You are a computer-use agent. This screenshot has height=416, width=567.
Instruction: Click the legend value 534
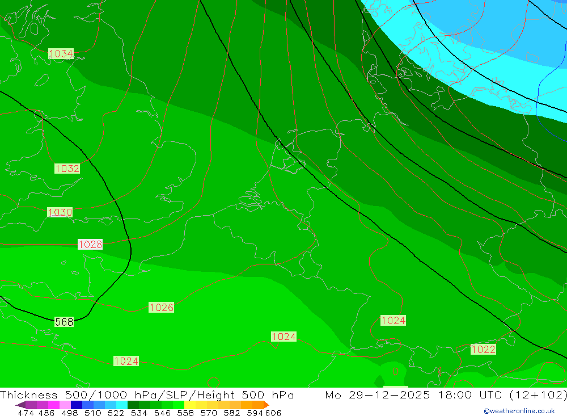[139, 413]
